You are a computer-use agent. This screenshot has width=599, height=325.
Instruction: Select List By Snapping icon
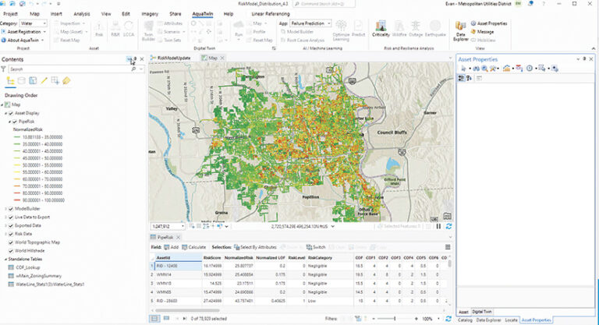click(x=55, y=81)
